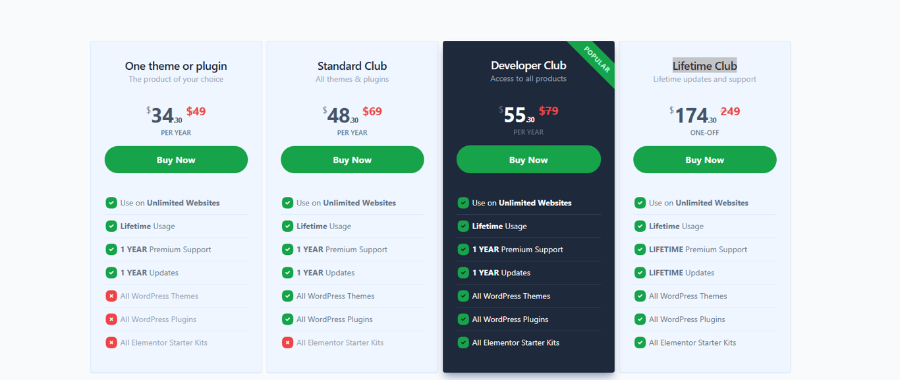Click the One theme or plugin heading

pos(176,66)
